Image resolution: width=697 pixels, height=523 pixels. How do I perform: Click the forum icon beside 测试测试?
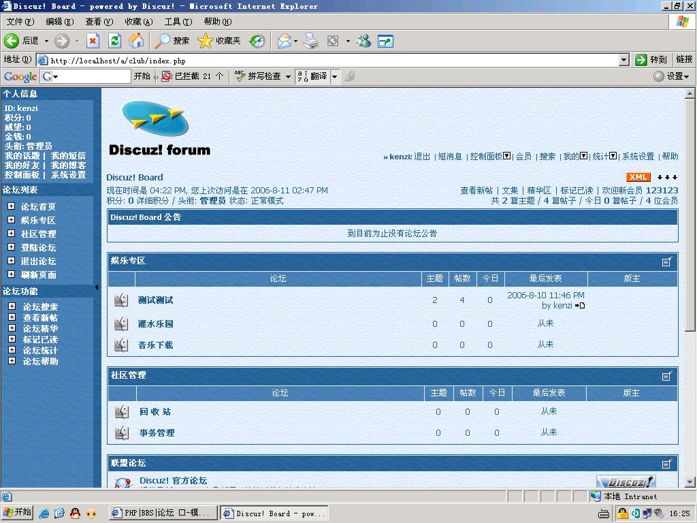pyautogui.click(x=121, y=300)
